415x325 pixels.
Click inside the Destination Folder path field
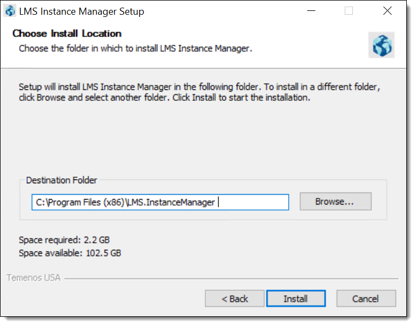coord(160,202)
